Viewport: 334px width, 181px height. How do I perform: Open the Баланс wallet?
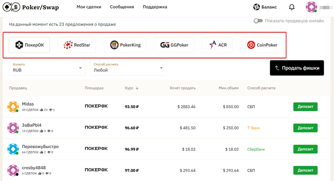pos(265,7)
